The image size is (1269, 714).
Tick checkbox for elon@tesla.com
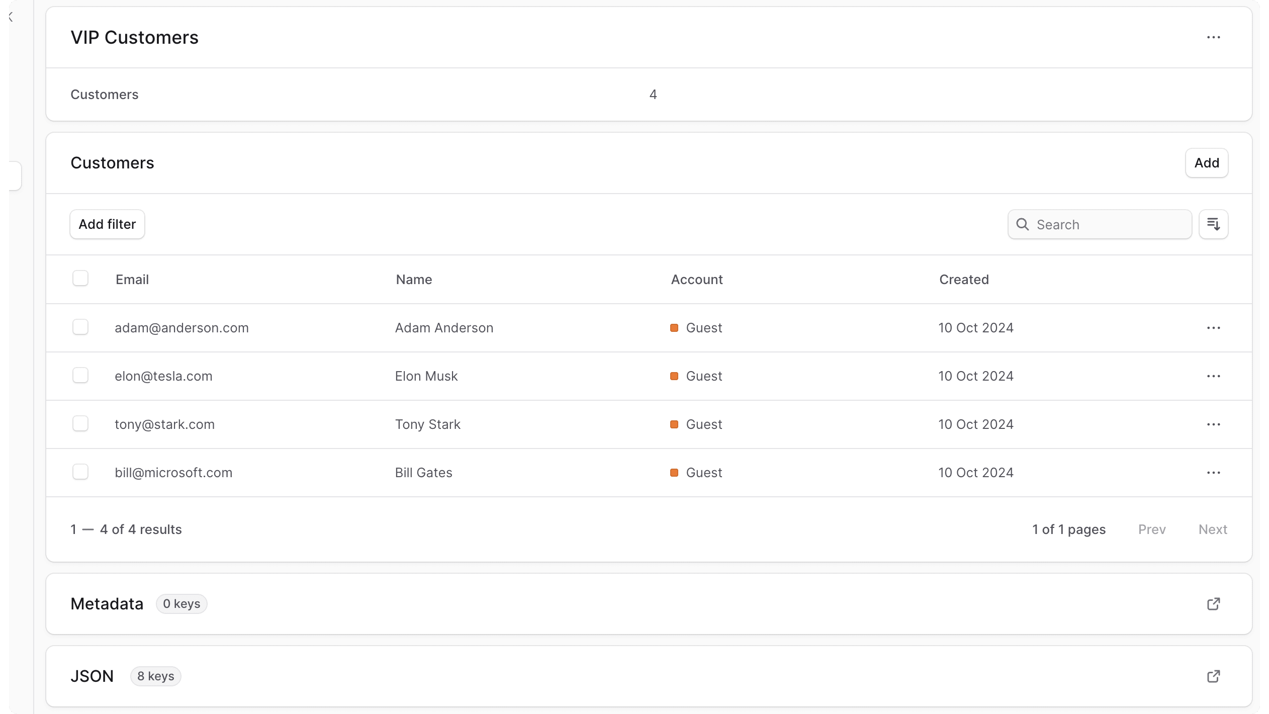pyautogui.click(x=80, y=375)
